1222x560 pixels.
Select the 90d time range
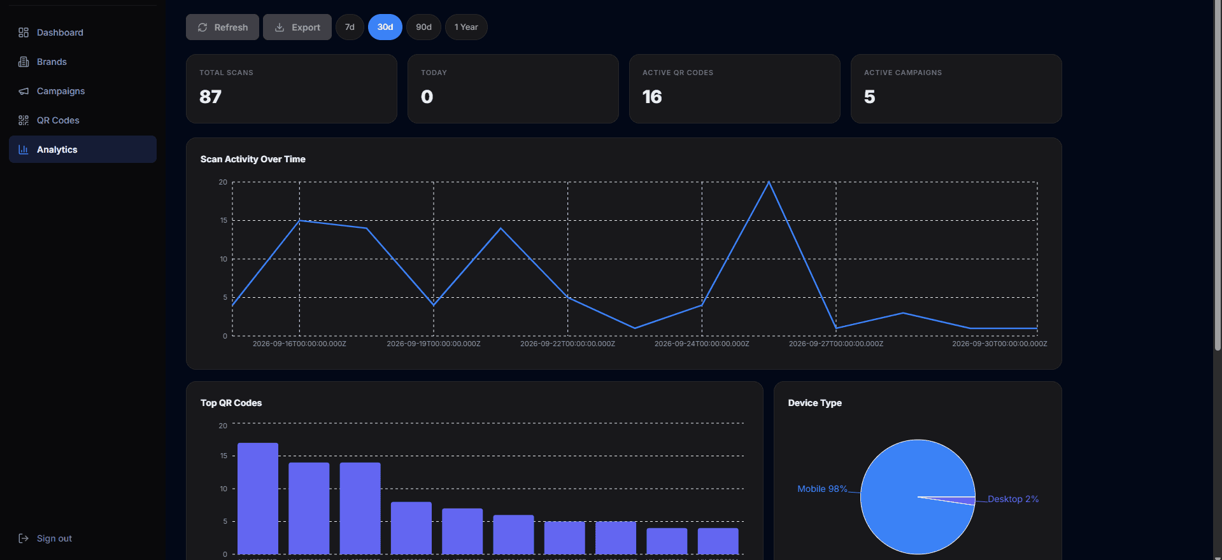click(423, 27)
